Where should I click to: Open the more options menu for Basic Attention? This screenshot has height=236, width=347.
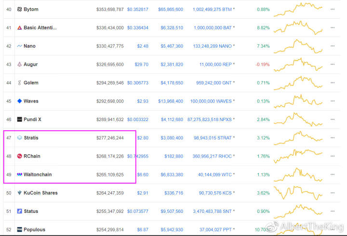pyautogui.click(x=333, y=27)
